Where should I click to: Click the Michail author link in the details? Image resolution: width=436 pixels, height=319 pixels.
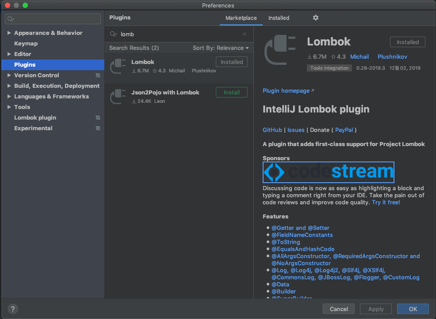360,56
